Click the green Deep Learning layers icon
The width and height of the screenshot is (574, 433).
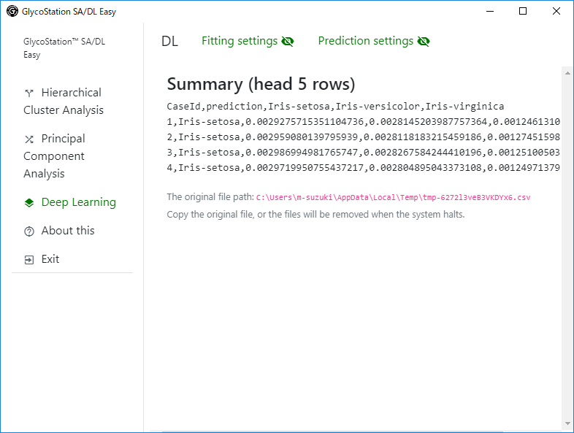coord(29,203)
